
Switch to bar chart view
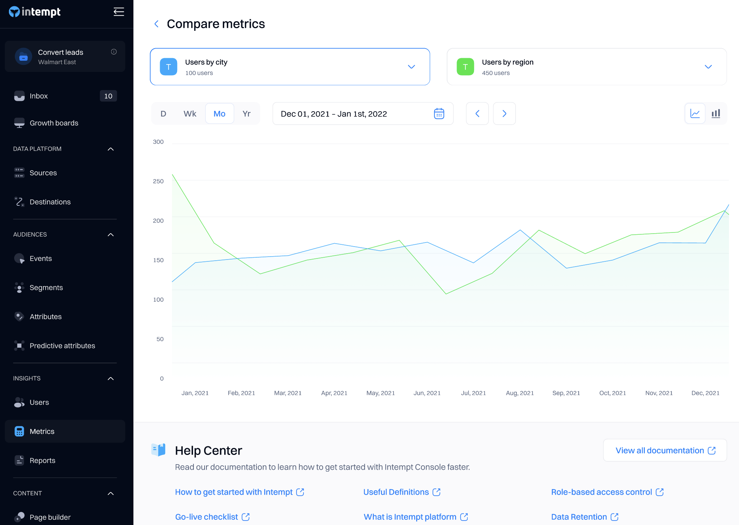click(x=716, y=113)
